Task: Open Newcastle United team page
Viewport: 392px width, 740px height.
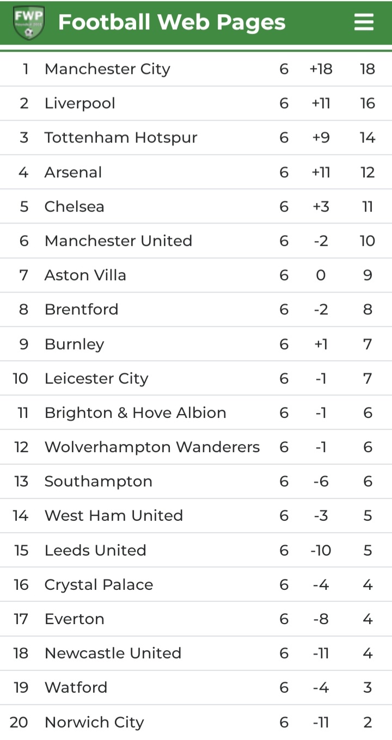Action: coord(113,653)
